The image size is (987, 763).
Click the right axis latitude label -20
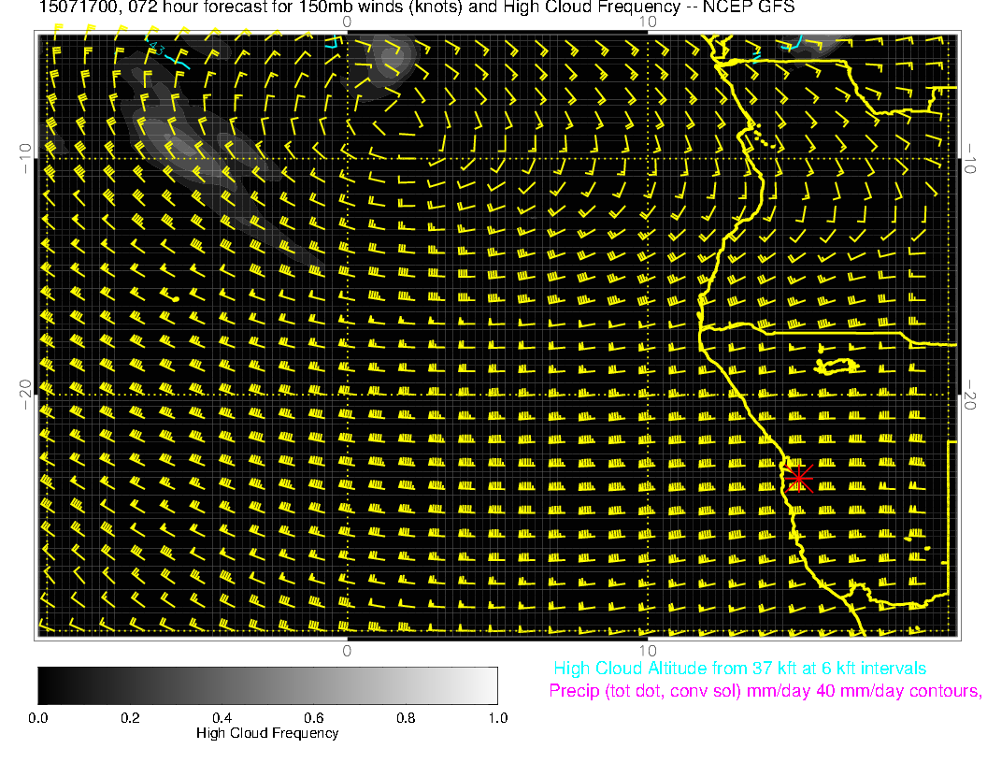click(x=970, y=395)
